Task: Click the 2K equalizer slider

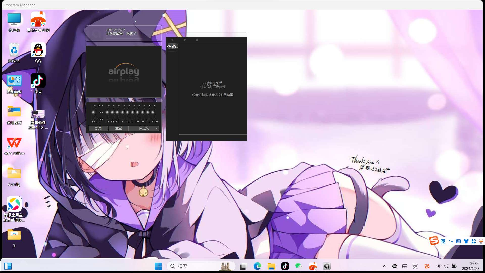Action: tap(138, 112)
